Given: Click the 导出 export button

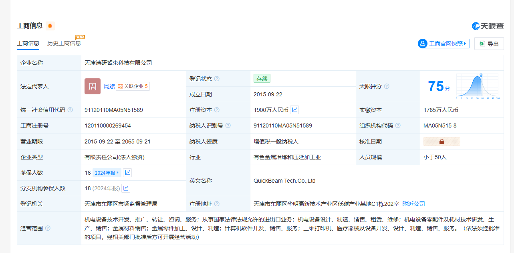Looking at the screenshot, I should 489,44.
